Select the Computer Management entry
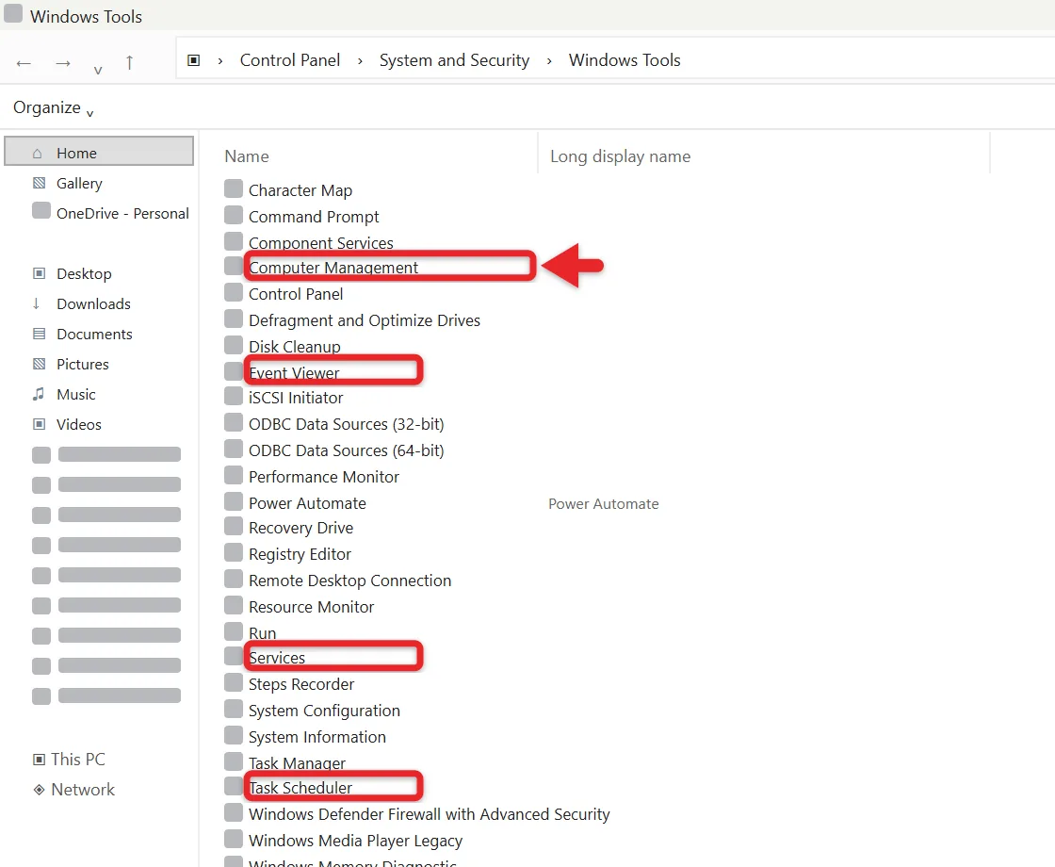Viewport: 1055px width, 867px height. coord(333,268)
